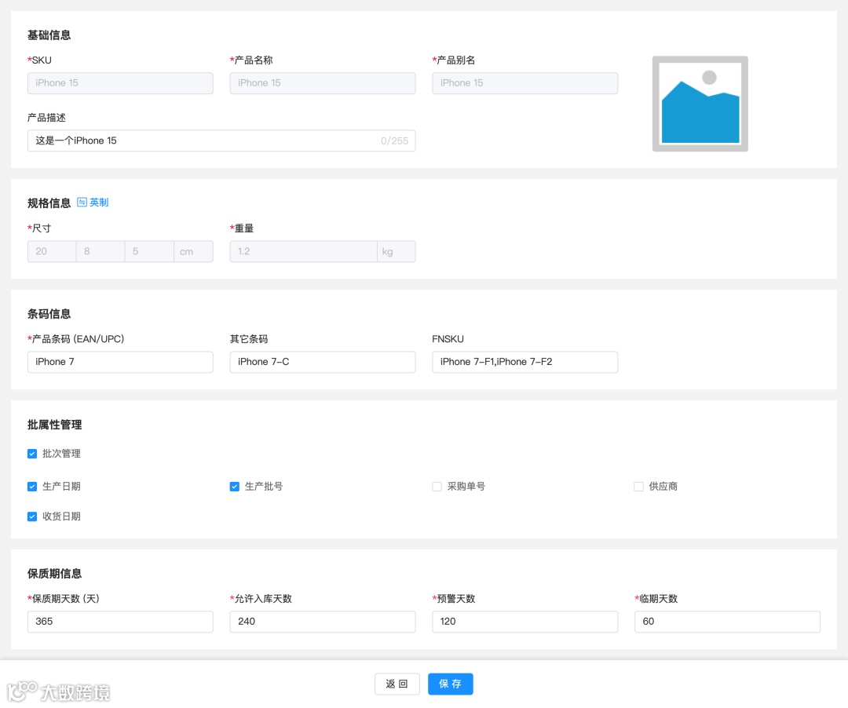Enable the 采购单号 checkbox
This screenshot has height=708, width=848.
[x=437, y=487]
